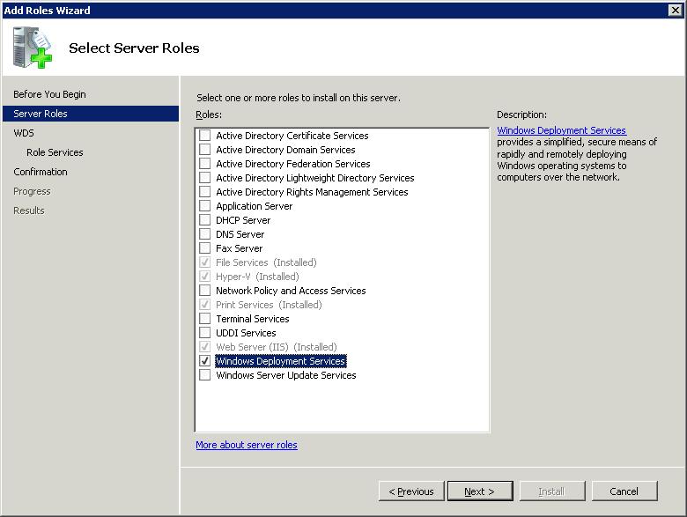The width and height of the screenshot is (687, 517).
Task: Select the Application Server label
Action: (x=255, y=206)
